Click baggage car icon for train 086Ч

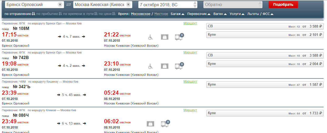click(x=165, y=124)
